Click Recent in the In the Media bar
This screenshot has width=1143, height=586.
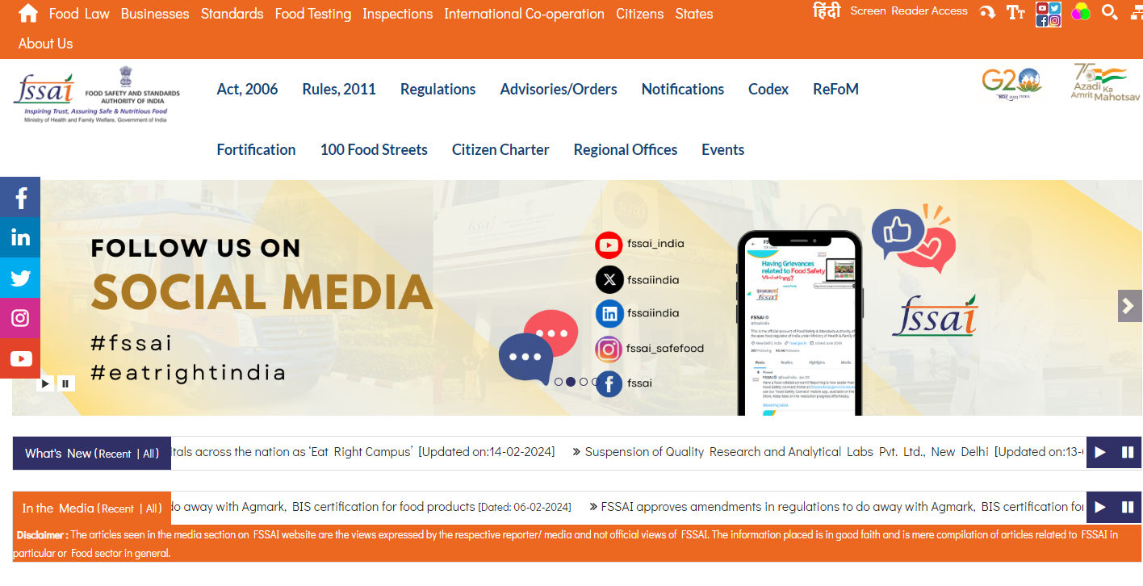[118, 509]
